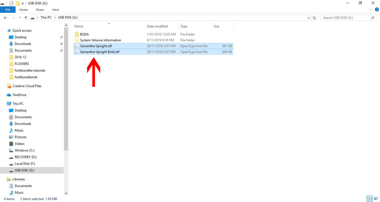
Task: Open Help with the question mark icon
Action: tap(377, 9)
